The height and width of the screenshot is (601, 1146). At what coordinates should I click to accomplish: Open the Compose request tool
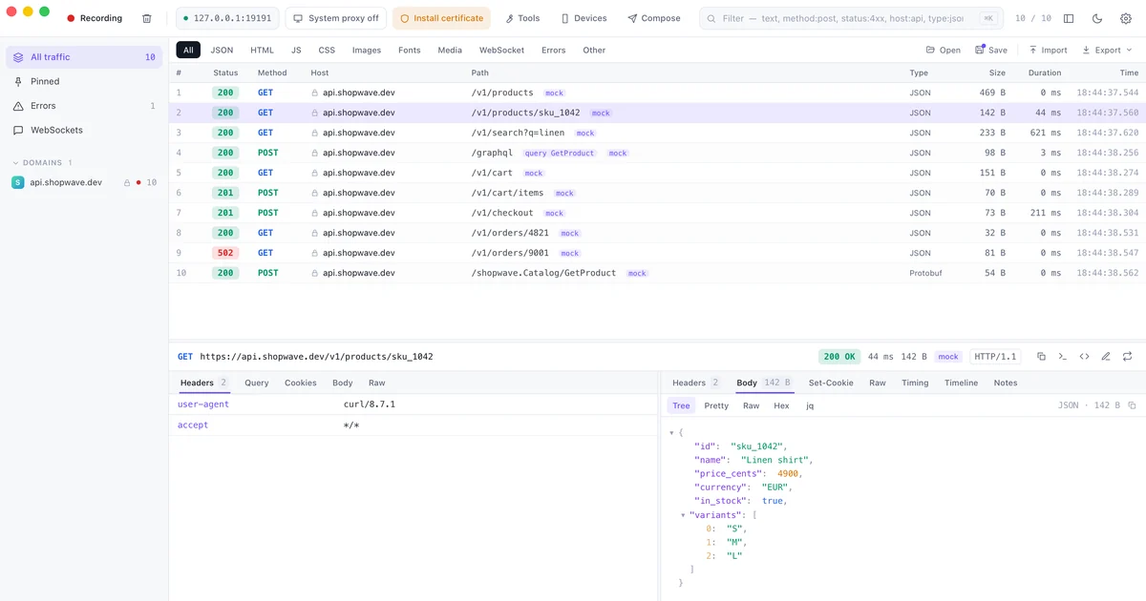point(654,18)
